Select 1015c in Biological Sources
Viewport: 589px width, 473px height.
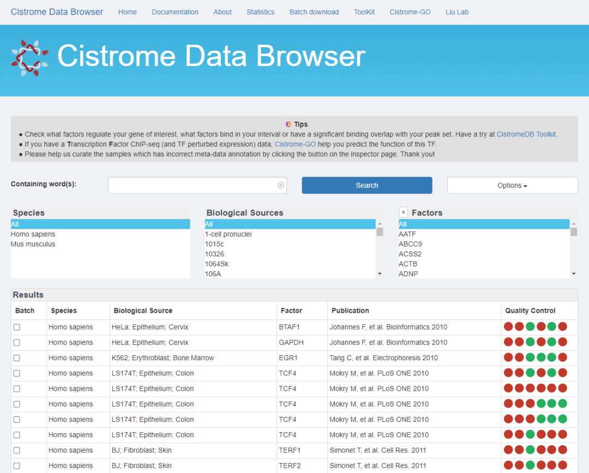[x=290, y=244]
